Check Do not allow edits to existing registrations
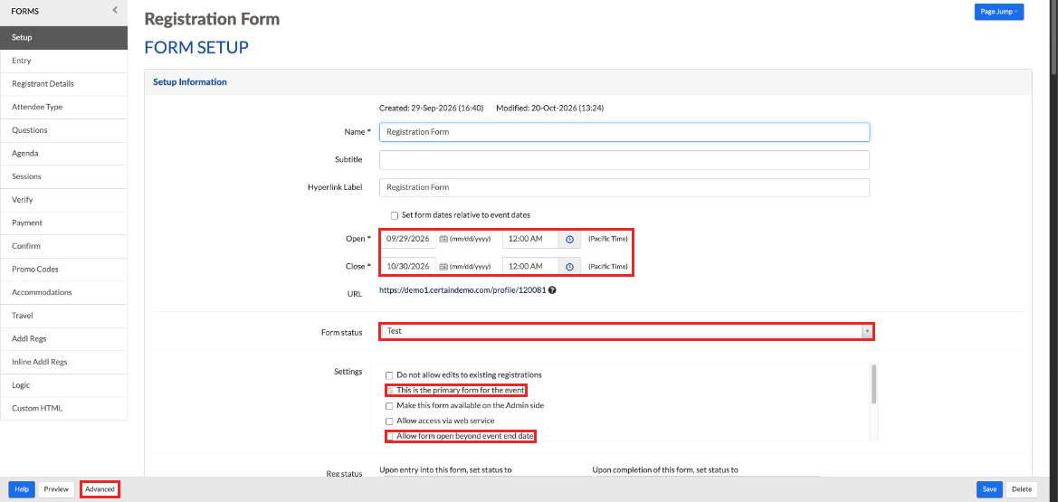Viewport: 1058px width, 502px height. click(388, 375)
